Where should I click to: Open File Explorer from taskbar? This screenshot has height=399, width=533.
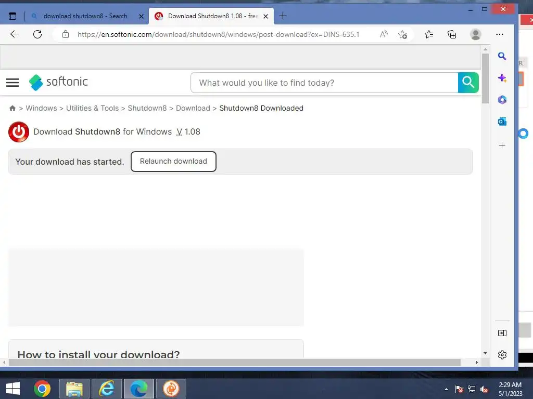coord(74,389)
